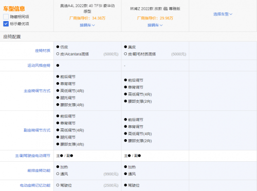
Task: Click 腿托调节 in Audi 主座椅调节方式 row
Action: (68, 98)
